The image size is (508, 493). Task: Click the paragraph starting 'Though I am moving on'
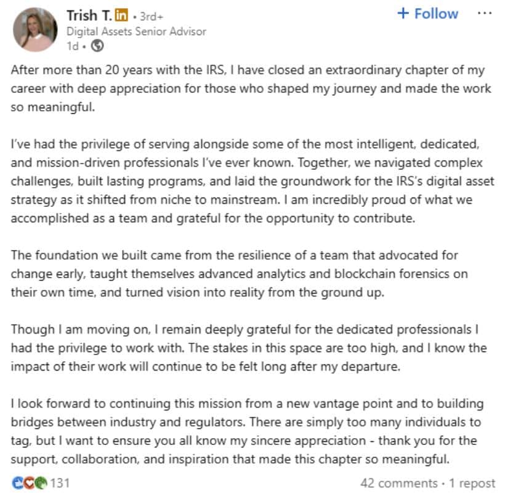click(249, 348)
